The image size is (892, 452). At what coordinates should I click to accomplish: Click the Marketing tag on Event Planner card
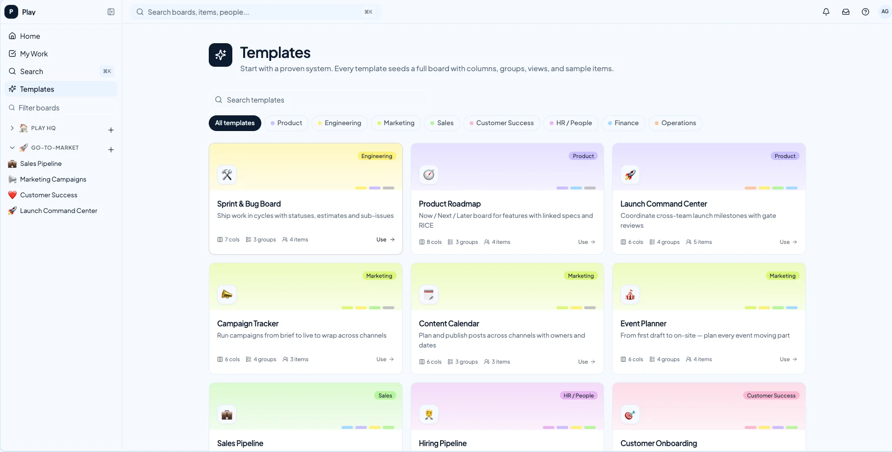[782, 276]
